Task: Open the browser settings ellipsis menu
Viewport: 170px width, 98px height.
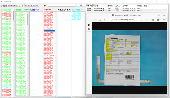Action: click(x=163, y=20)
